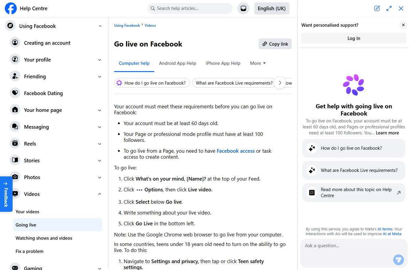This screenshot has width=410, height=270.
Task: Expand the Photos section
Action: [100, 177]
